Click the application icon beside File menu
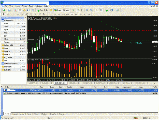The image size is (159, 120). click(3, 6)
